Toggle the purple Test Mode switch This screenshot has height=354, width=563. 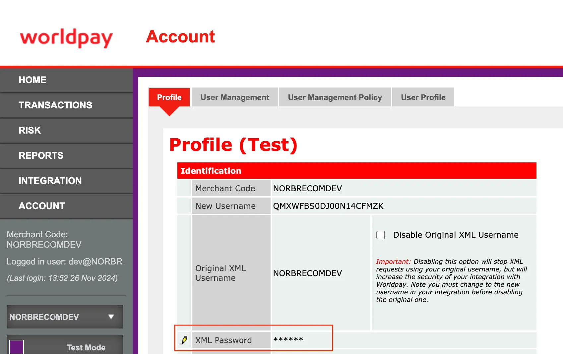point(17,347)
